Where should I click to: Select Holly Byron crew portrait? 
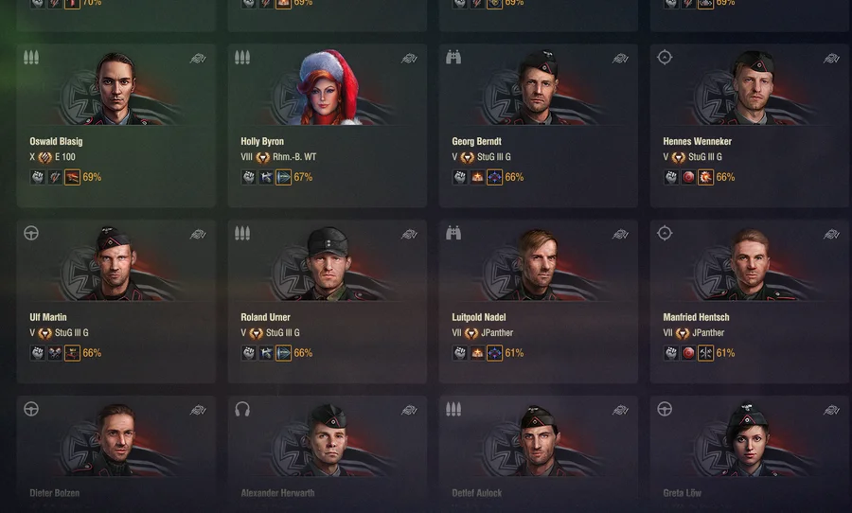click(328, 87)
